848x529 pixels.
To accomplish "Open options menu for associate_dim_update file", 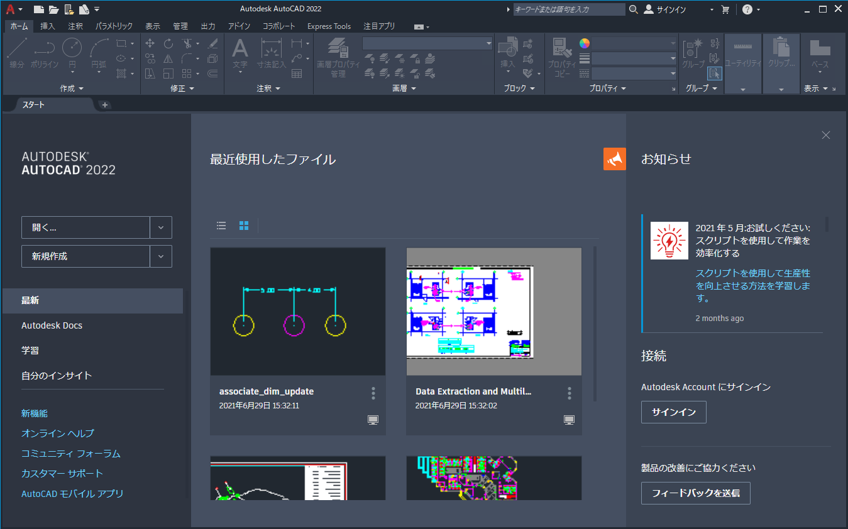I will click(x=373, y=393).
